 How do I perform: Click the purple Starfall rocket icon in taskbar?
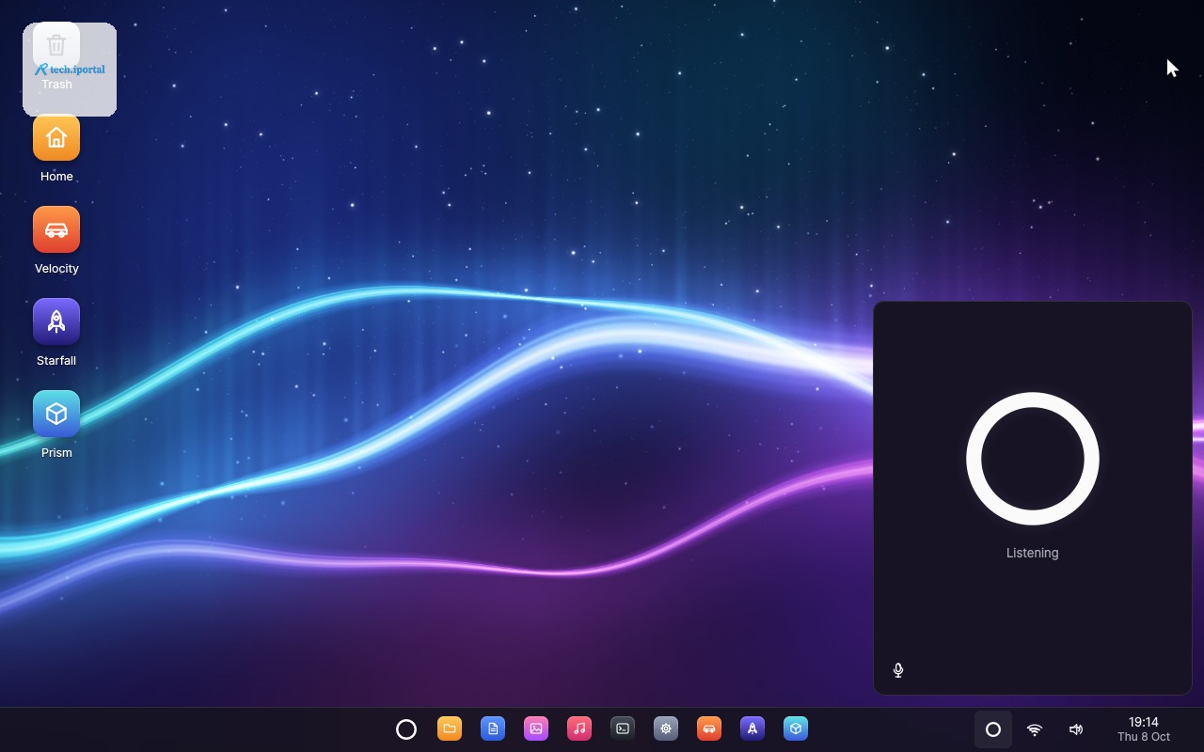point(752,729)
